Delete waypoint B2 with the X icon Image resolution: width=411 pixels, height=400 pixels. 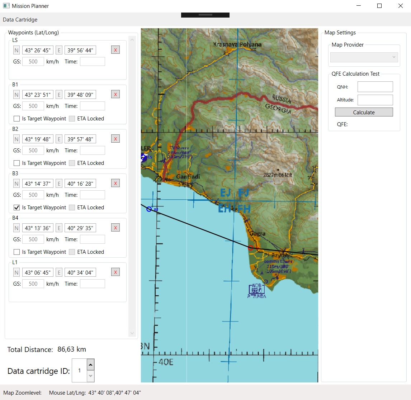tap(115, 139)
